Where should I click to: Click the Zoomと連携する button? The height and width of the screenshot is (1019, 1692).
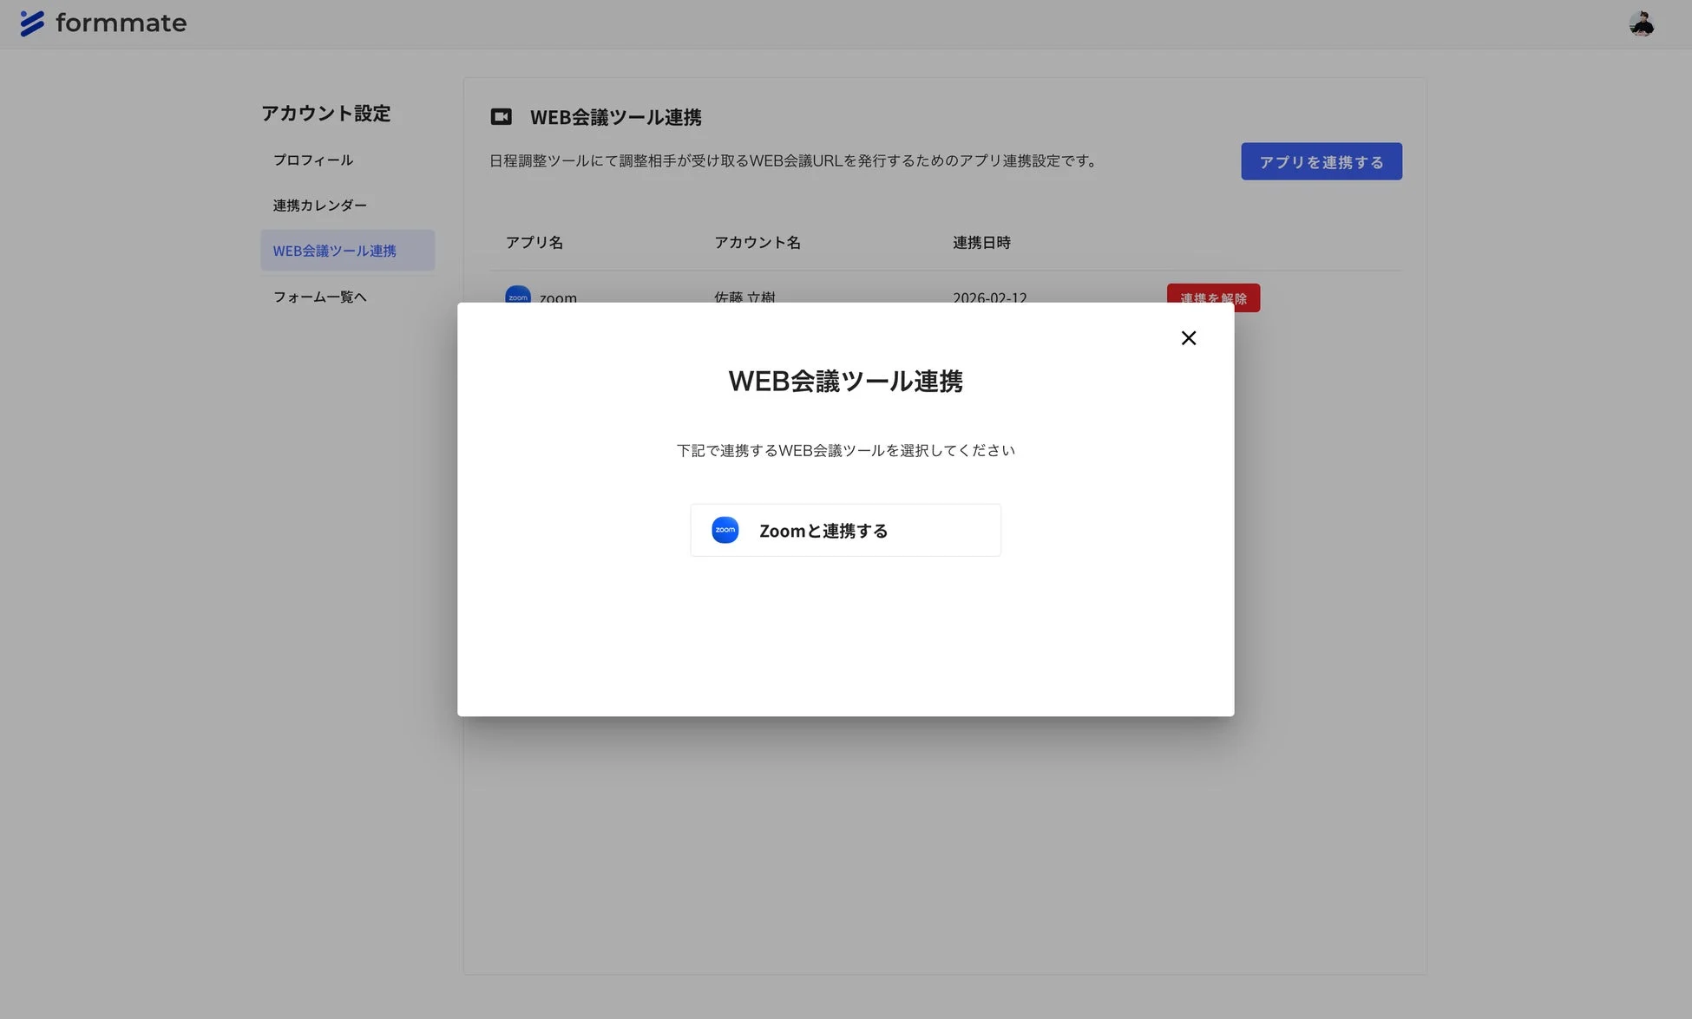coord(845,530)
